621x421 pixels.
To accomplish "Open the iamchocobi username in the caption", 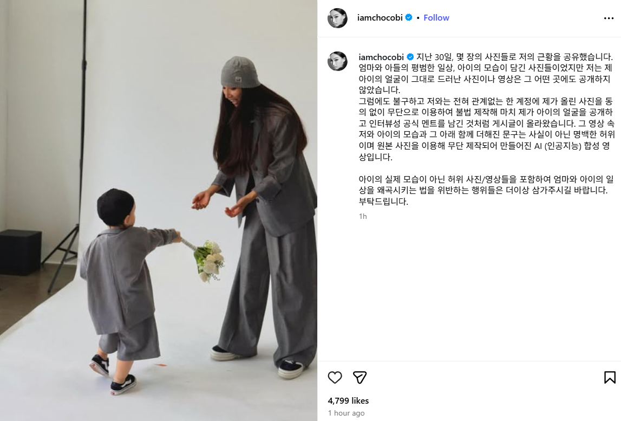I will (x=381, y=57).
